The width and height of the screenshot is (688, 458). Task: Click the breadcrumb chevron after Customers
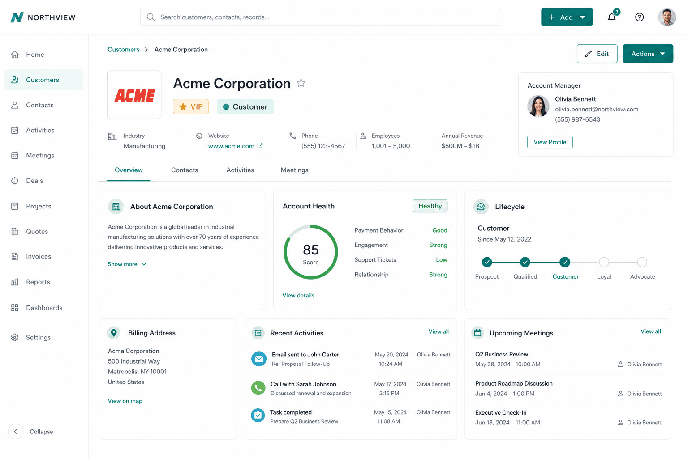pos(146,50)
